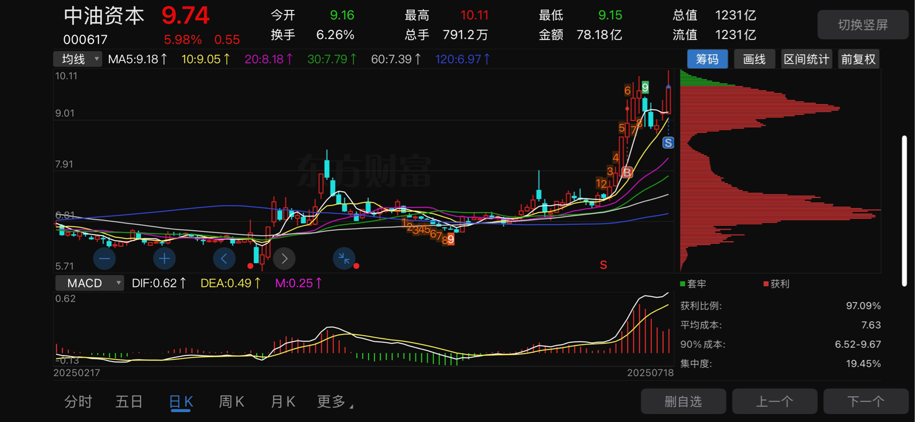Open 区间统计 range statistics
Image resolution: width=915 pixels, height=422 pixels.
coord(806,59)
